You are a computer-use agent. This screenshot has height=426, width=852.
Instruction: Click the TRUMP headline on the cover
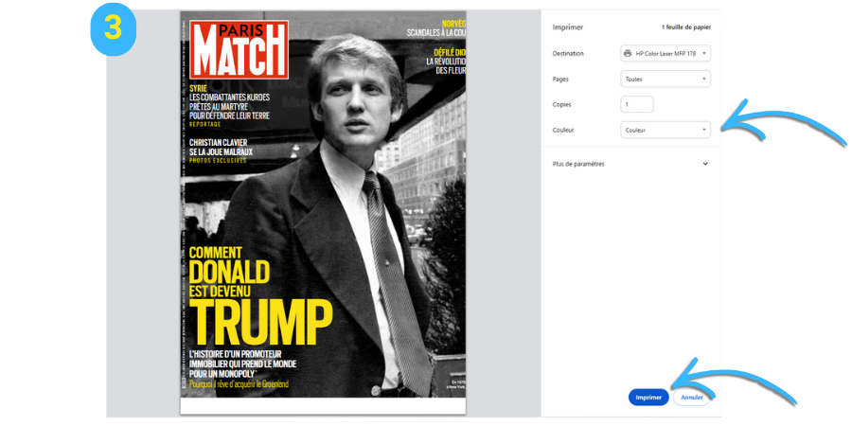pos(261,324)
